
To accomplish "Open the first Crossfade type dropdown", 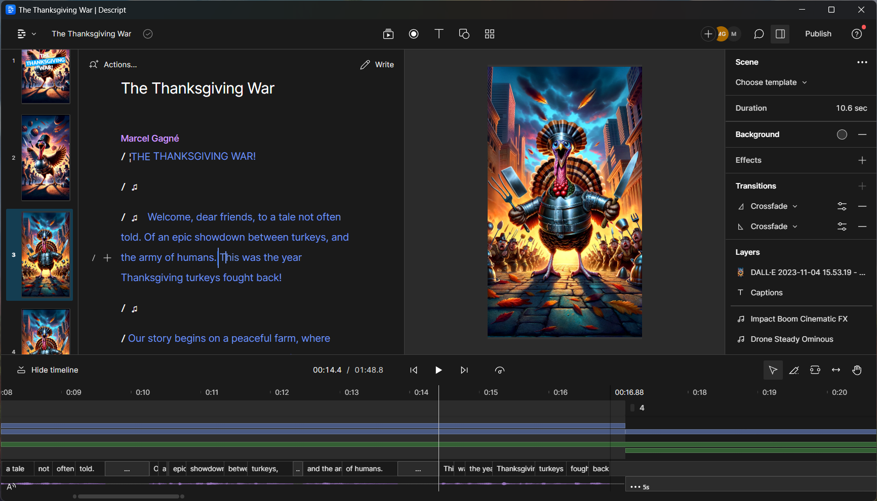I will [x=774, y=206].
